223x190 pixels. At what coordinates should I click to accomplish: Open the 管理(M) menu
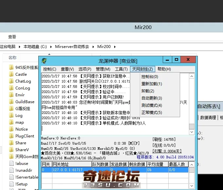tap(103, 69)
